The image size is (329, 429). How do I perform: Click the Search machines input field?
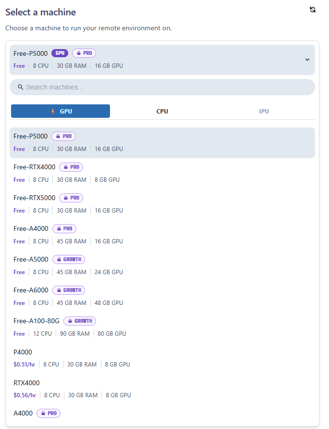162,87
